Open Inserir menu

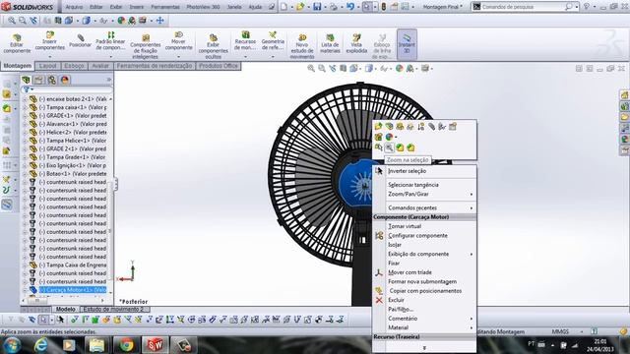[x=137, y=7]
